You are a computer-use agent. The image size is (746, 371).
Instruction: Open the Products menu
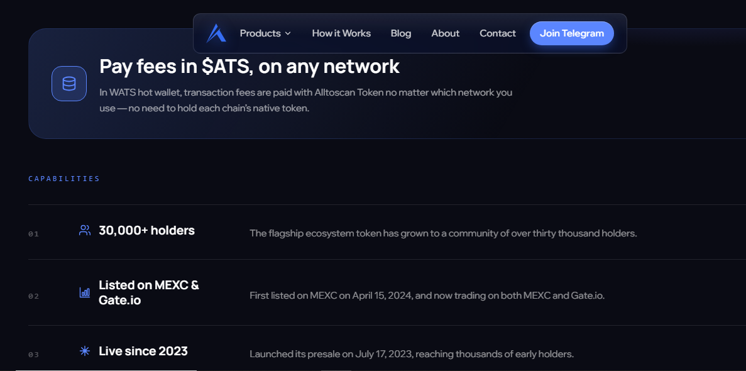point(265,33)
